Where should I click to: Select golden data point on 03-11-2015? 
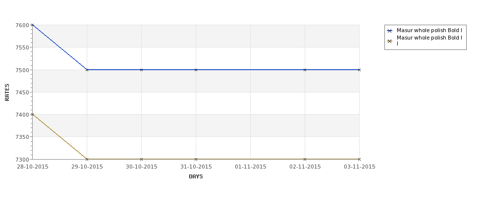[x=359, y=159]
